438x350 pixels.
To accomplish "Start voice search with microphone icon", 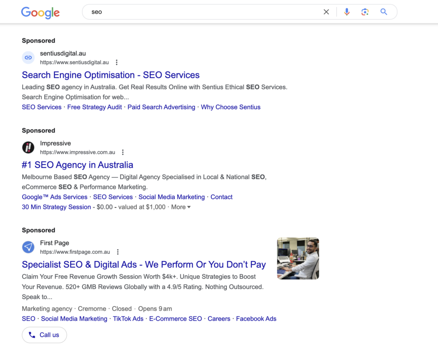I will [x=347, y=12].
